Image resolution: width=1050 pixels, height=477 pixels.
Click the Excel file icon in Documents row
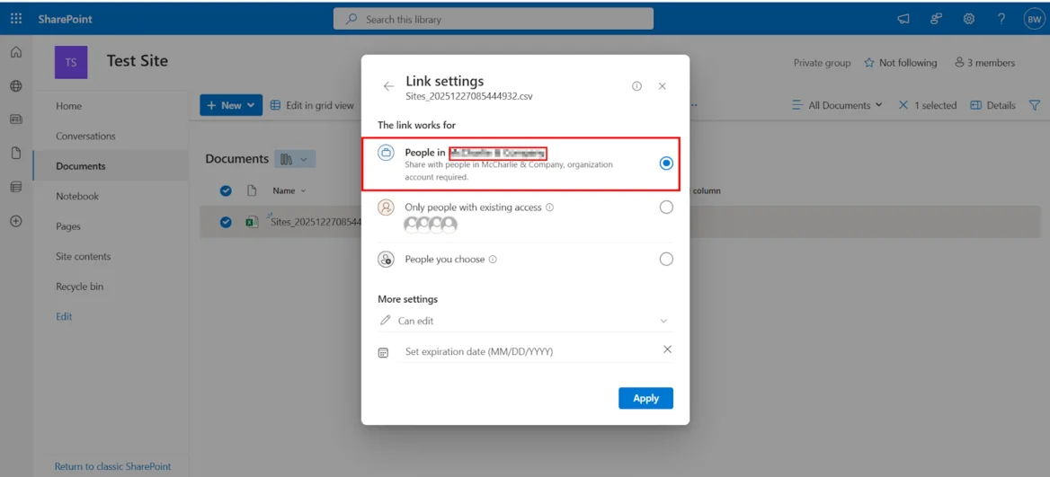pos(253,222)
